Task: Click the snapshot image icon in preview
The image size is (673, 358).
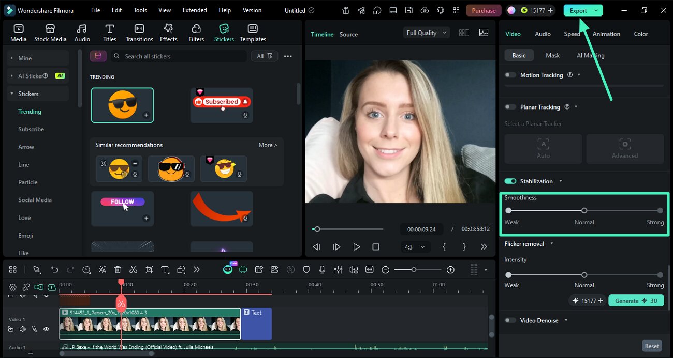Action: [x=484, y=33]
